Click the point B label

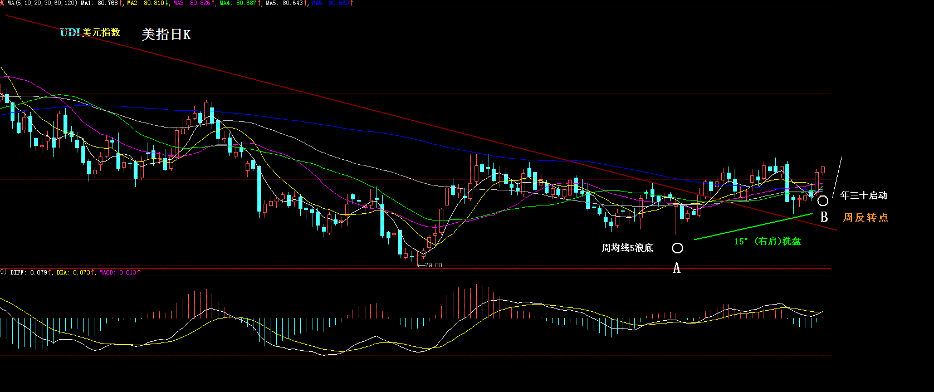coord(824,217)
